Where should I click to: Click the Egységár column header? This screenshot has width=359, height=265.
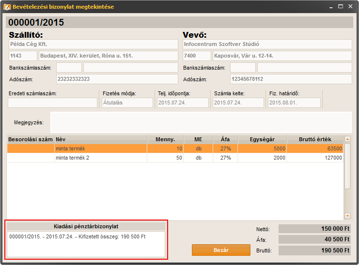[262, 139]
